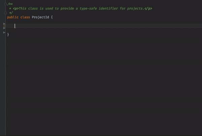Click the middle gutter arrow marker
The height and width of the screenshot is (136, 202).
pos(4,28)
